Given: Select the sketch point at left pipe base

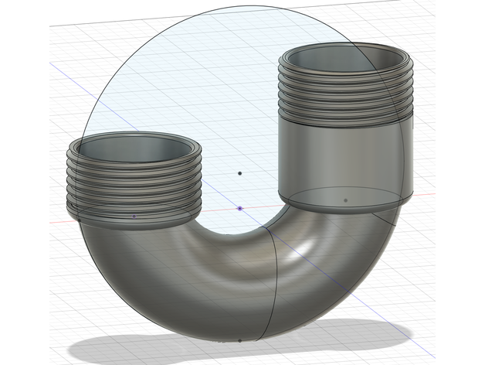Looking at the screenshot, I should coord(134,216).
